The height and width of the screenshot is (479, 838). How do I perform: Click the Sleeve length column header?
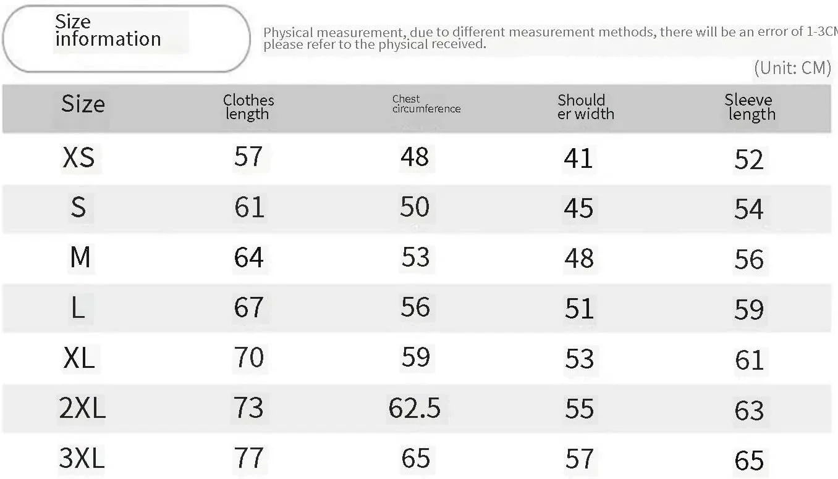(x=750, y=107)
